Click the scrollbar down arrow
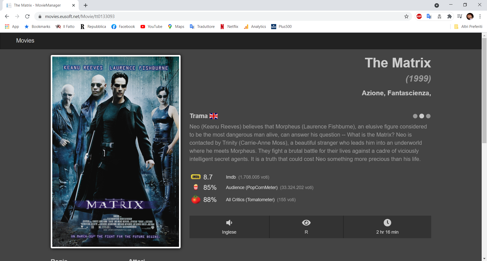487x261 pixels. [484, 258]
